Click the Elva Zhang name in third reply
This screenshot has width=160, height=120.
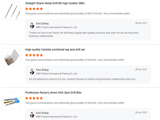42,113
